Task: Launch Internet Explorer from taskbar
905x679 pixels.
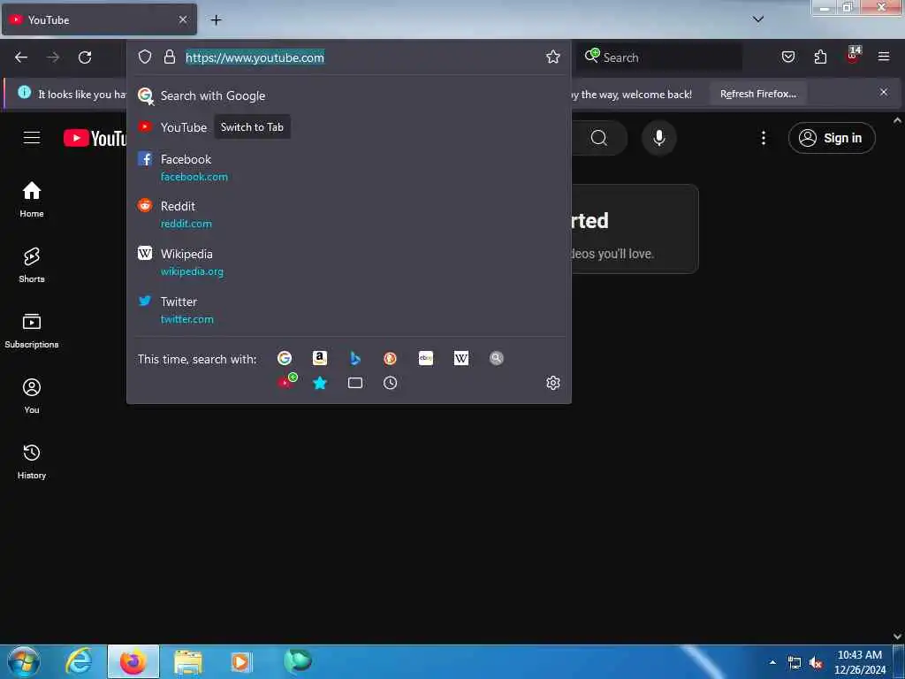Action: [x=79, y=661]
